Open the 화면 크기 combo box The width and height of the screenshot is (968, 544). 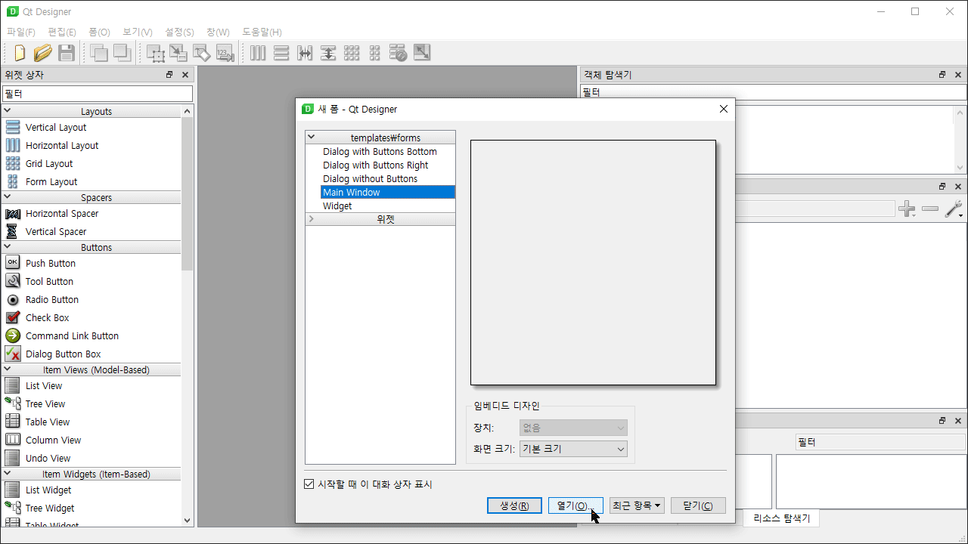point(574,449)
